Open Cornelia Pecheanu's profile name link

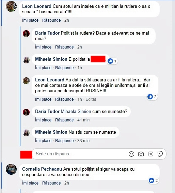(42, 169)
